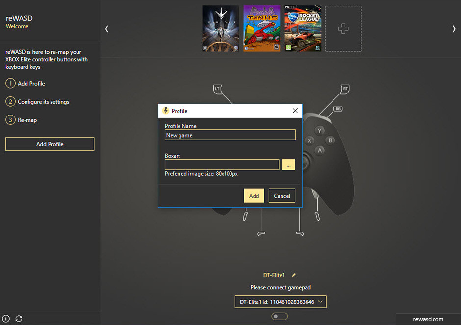The width and height of the screenshot is (461, 325).
Task: Cancel the Profile dialog
Action: [x=282, y=196]
